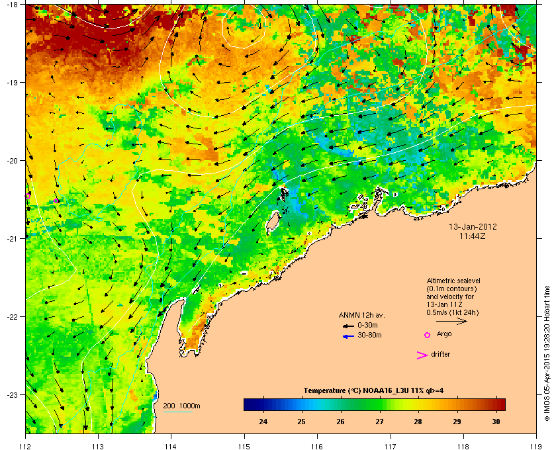Click the 200 1000m depth label
The height and width of the screenshot is (450, 556).
click(181, 406)
